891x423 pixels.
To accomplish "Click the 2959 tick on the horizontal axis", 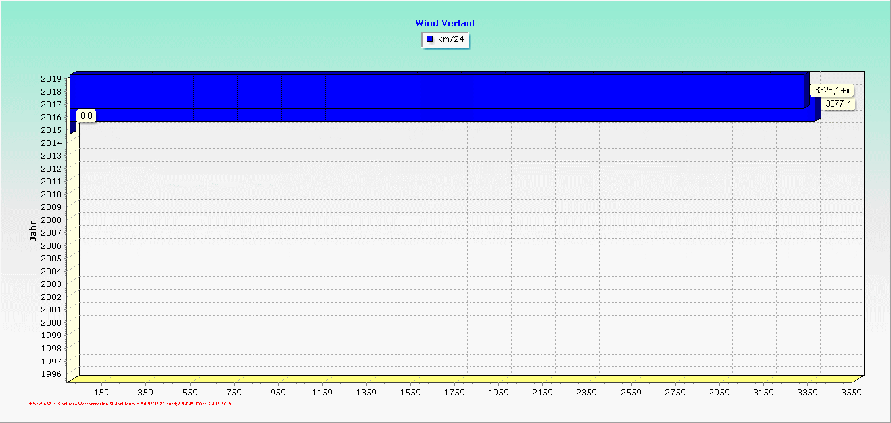I will pyautogui.click(x=719, y=392).
